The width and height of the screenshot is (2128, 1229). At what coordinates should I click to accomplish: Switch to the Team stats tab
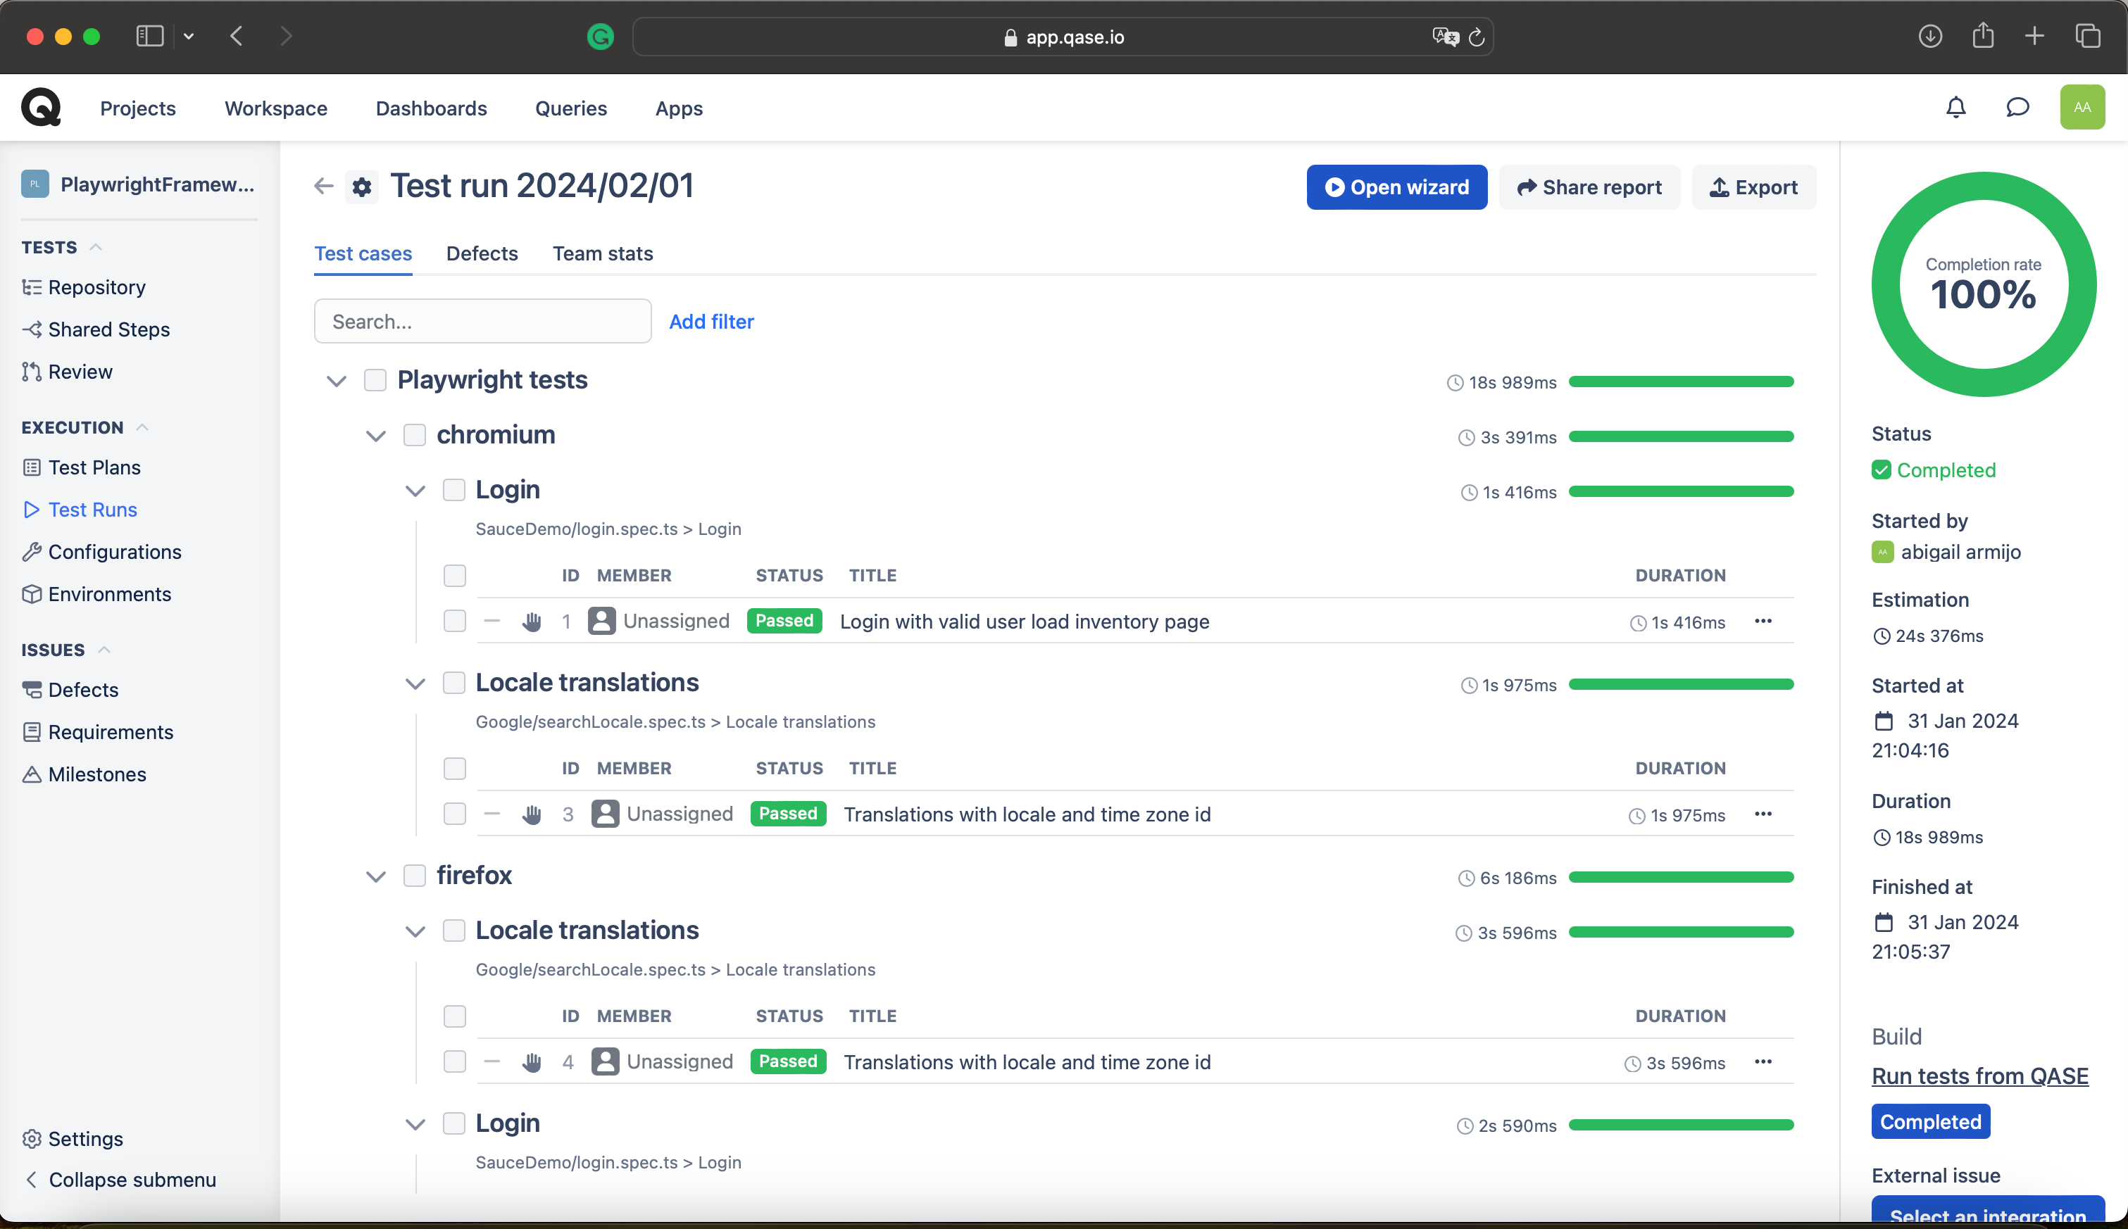tap(603, 253)
